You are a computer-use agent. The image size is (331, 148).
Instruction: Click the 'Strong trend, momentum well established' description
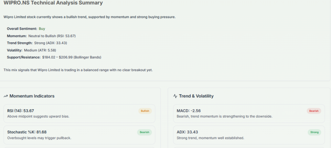(210, 138)
